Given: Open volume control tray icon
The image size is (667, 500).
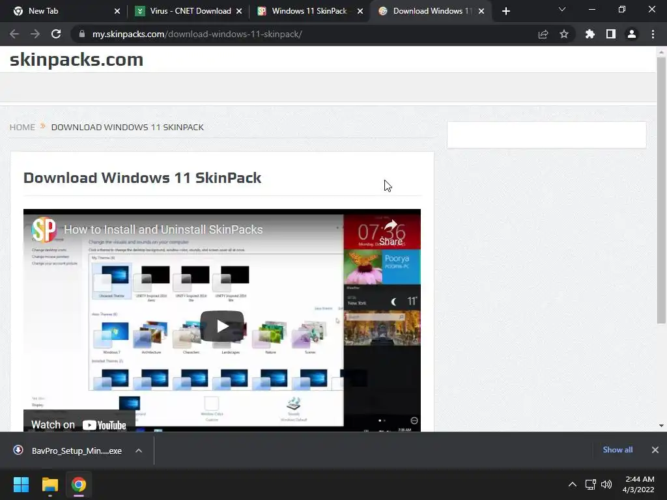Looking at the screenshot, I should coord(606,484).
